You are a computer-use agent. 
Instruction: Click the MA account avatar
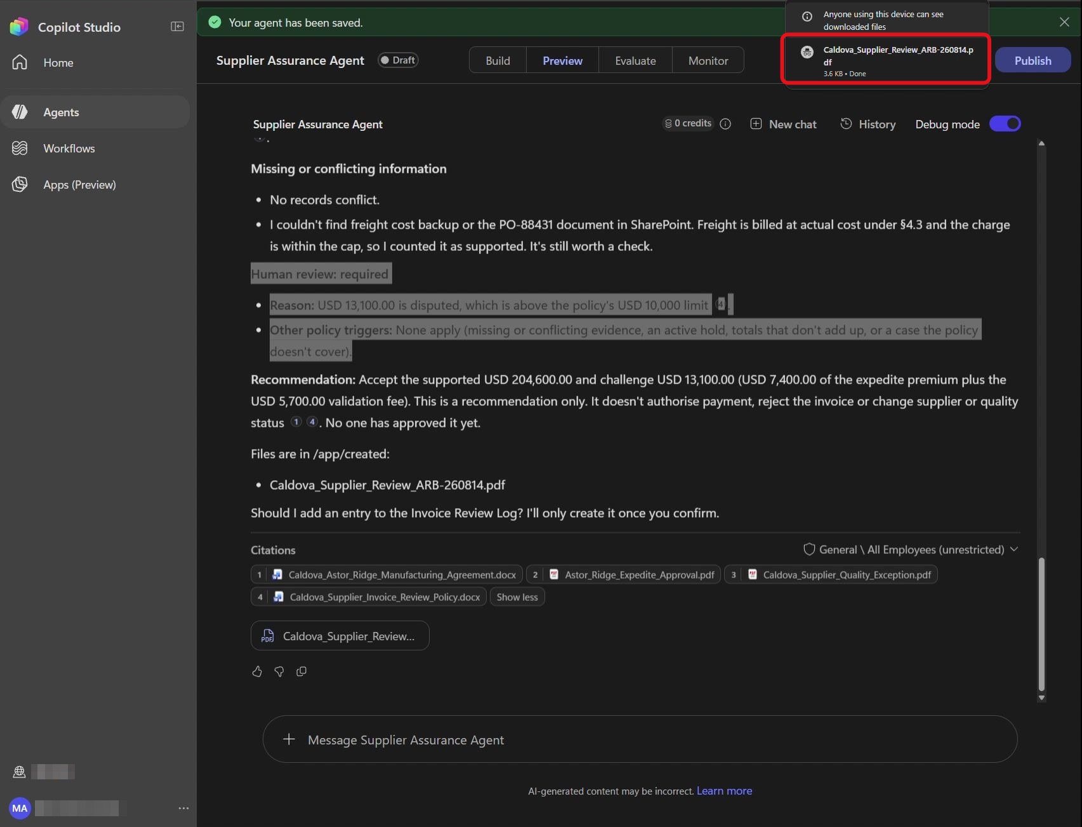point(20,808)
